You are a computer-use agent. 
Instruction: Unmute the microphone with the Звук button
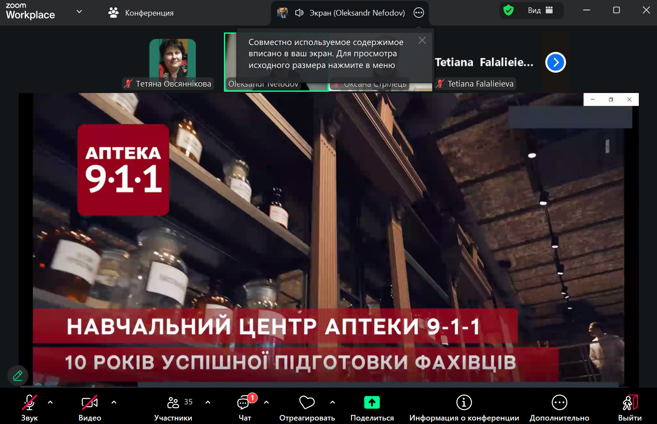(x=29, y=408)
